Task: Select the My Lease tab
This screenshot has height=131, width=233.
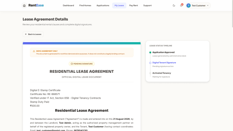Action: [x=119, y=5]
